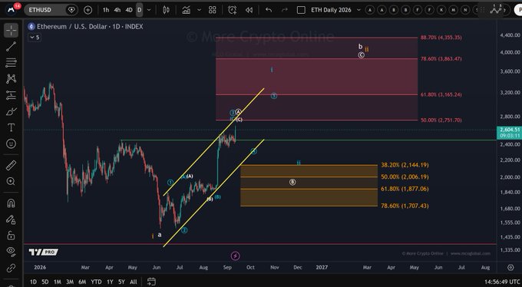This screenshot has height=287, width=522.
Task: Select the crosshair cursor tool
Action: 11,30
